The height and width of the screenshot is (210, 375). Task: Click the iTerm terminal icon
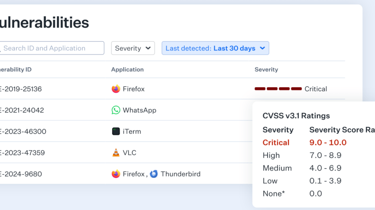(116, 131)
